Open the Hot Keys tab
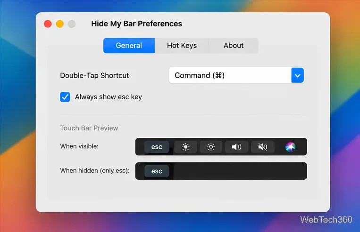 click(x=182, y=46)
